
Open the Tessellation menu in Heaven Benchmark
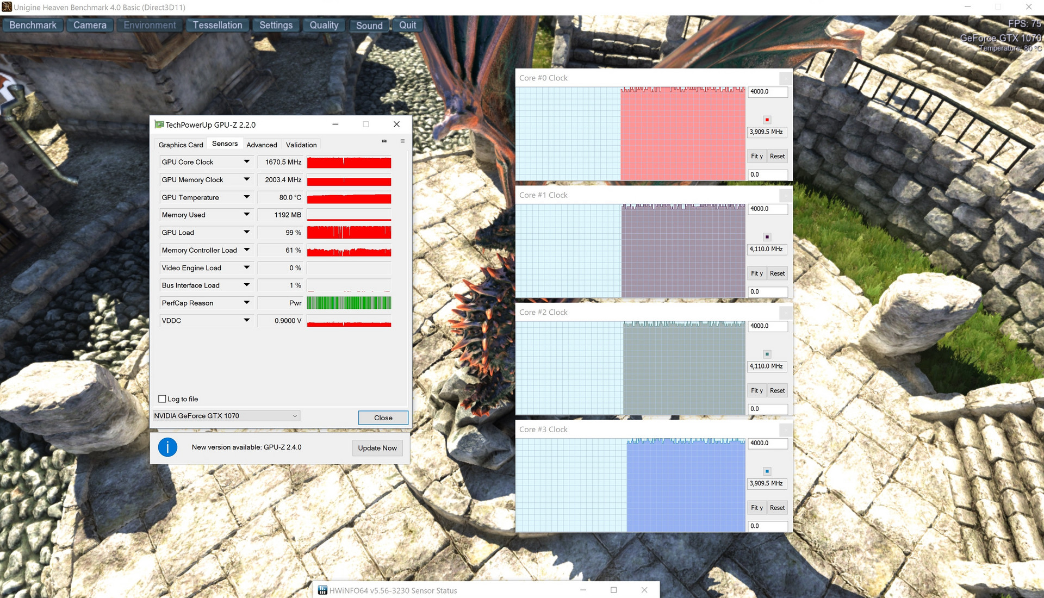217,25
